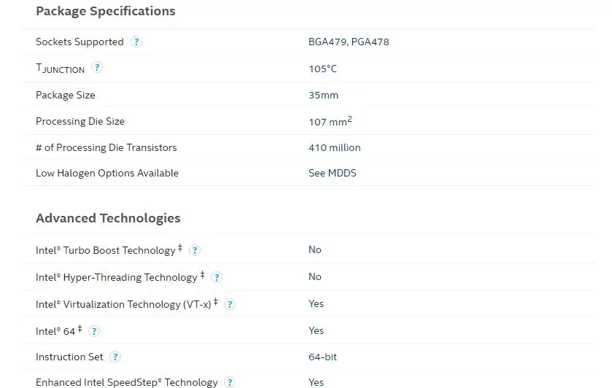The image size is (612, 388).
Task: Click the TJUNCTION question mark icon
Action: pyautogui.click(x=97, y=68)
